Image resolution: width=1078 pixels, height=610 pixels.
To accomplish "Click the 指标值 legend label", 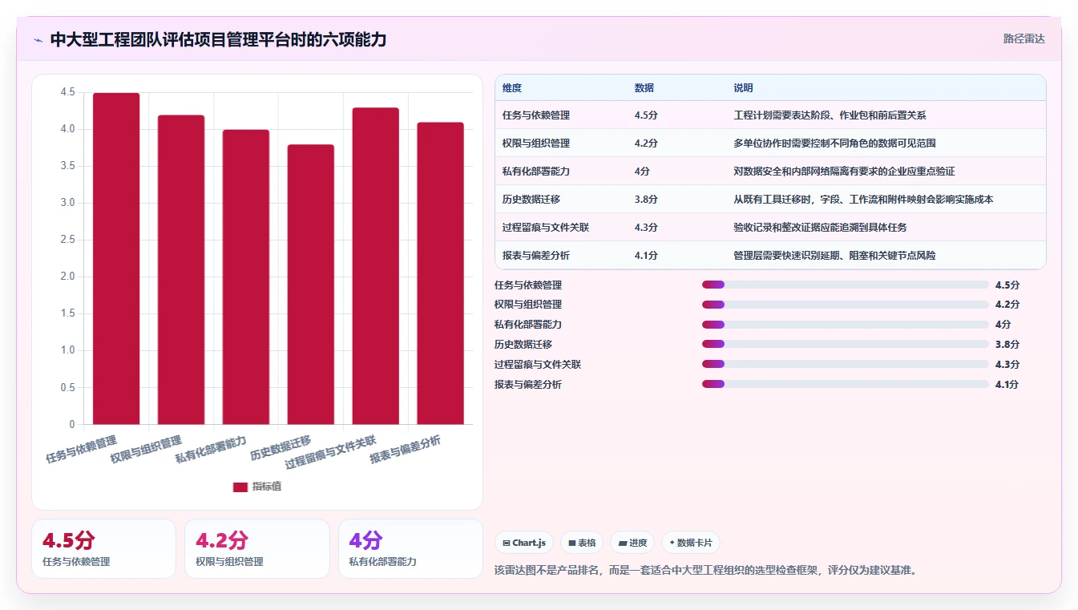I will [x=267, y=487].
